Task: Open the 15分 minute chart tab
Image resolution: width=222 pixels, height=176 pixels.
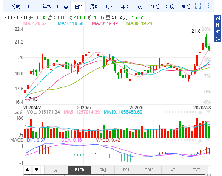Action: [x=155, y=6]
